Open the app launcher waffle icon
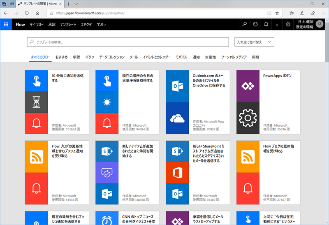The width and height of the screenshot is (329, 225). pyautogui.click(x=6, y=24)
